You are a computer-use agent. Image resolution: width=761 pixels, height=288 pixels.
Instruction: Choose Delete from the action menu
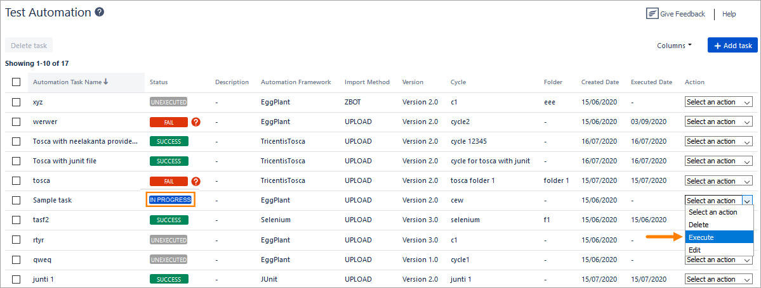[699, 225]
